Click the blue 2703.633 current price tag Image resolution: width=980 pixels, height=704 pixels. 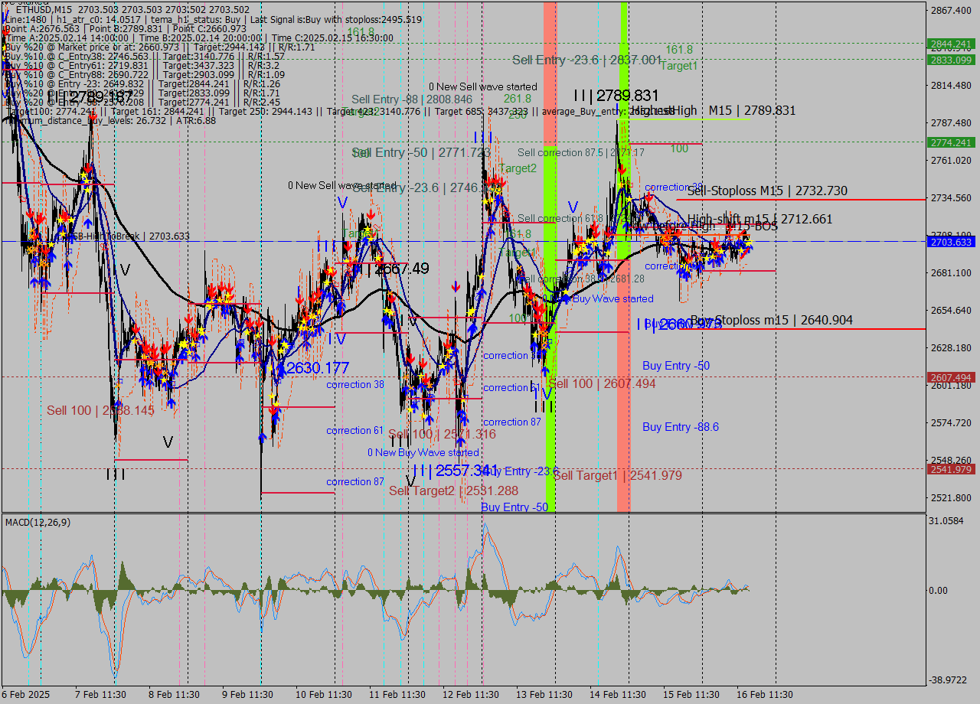pyautogui.click(x=950, y=242)
